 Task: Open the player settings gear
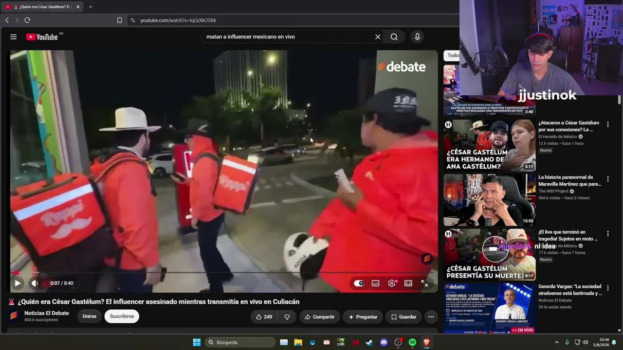coord(392,283)
